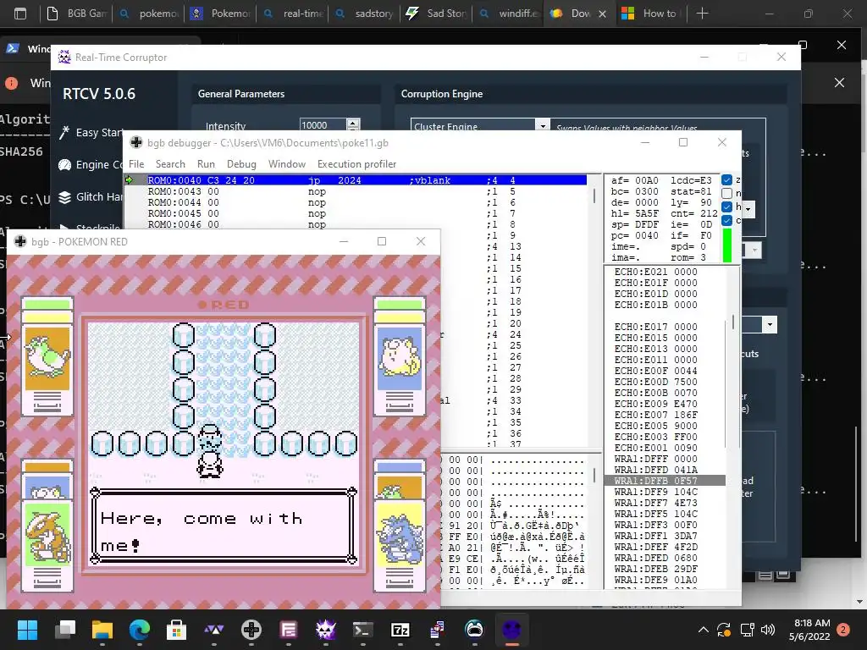Viewport: 867px width, 650px height.
Task: Click the hl= 5A5F register value
Action: coord(635,213)
